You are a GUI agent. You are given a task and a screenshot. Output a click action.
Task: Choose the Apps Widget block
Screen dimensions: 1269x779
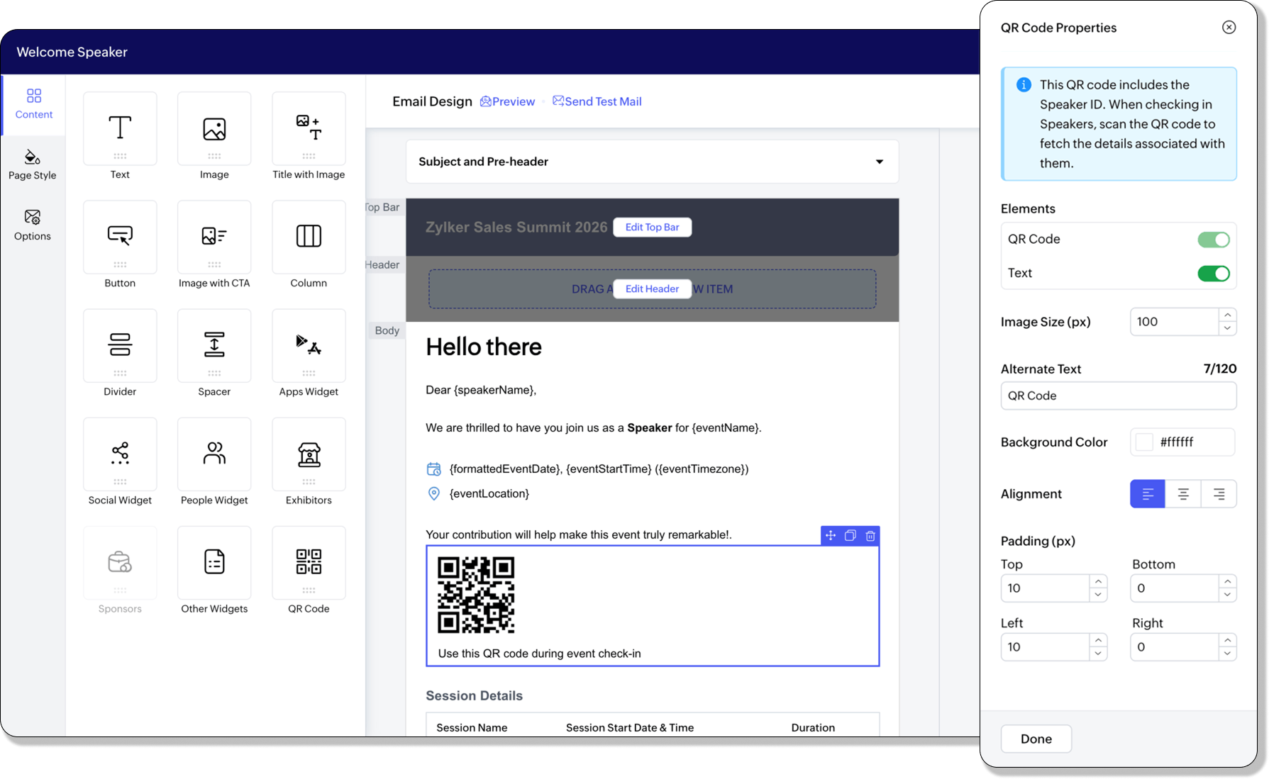[x=309, y=346]
